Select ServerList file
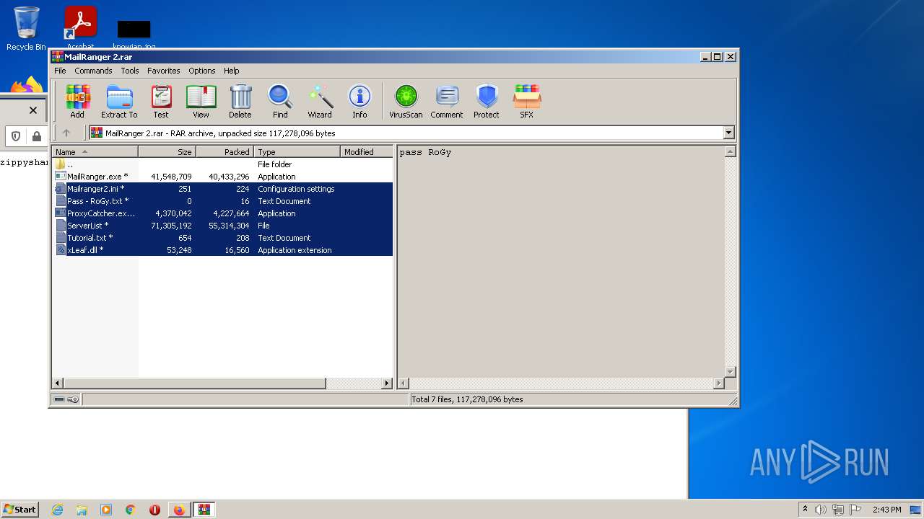The height and width of the screenshot is (519, 924). pos(222,226)
